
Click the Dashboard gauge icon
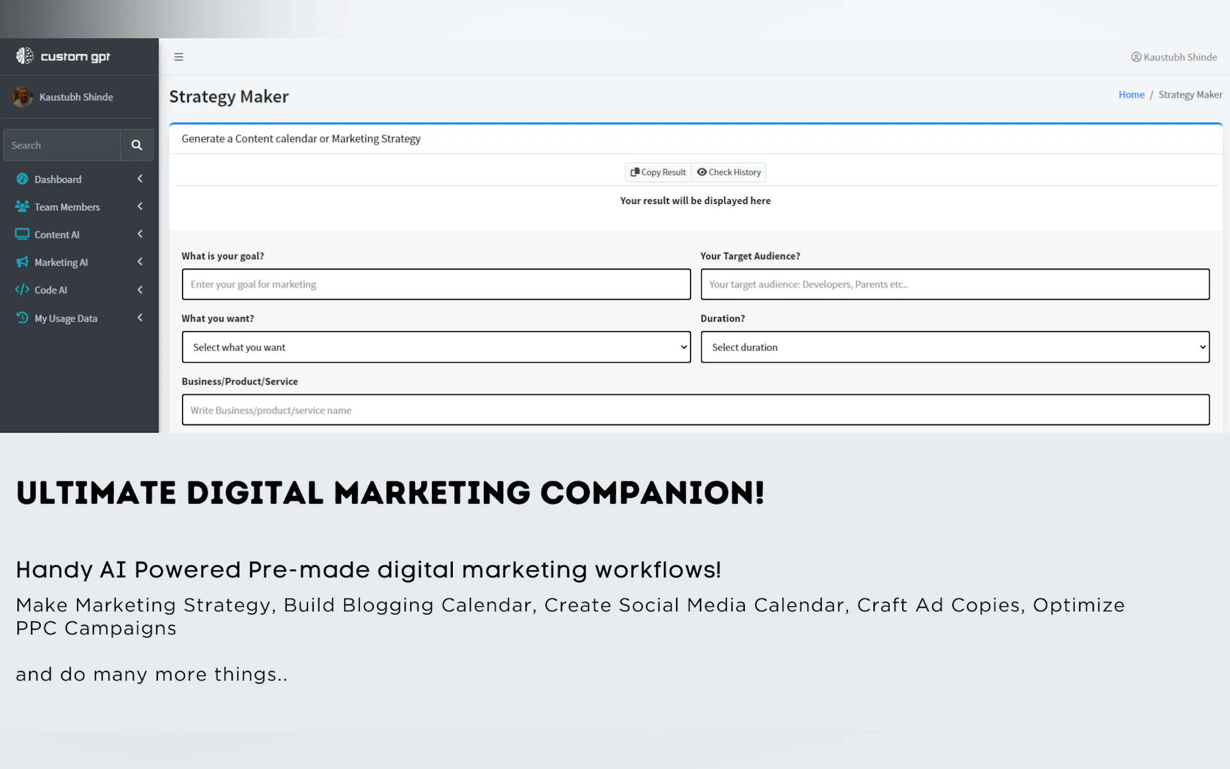pyautogui.click(x=22, y=179)
